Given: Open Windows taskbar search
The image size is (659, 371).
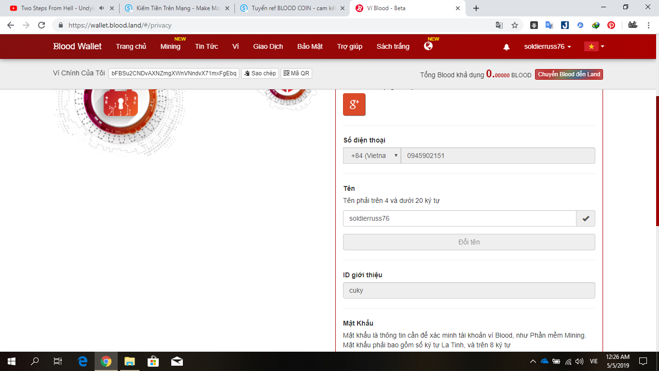Looking at the screenshot, I should point(35,361).
